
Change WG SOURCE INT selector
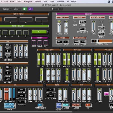22,102
